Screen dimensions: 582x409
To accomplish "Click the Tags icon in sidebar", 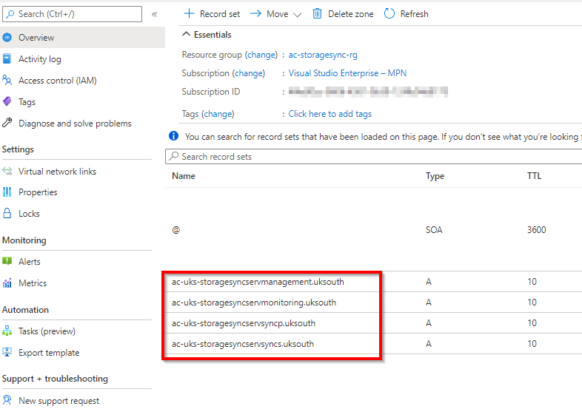I will click(7, 102).
